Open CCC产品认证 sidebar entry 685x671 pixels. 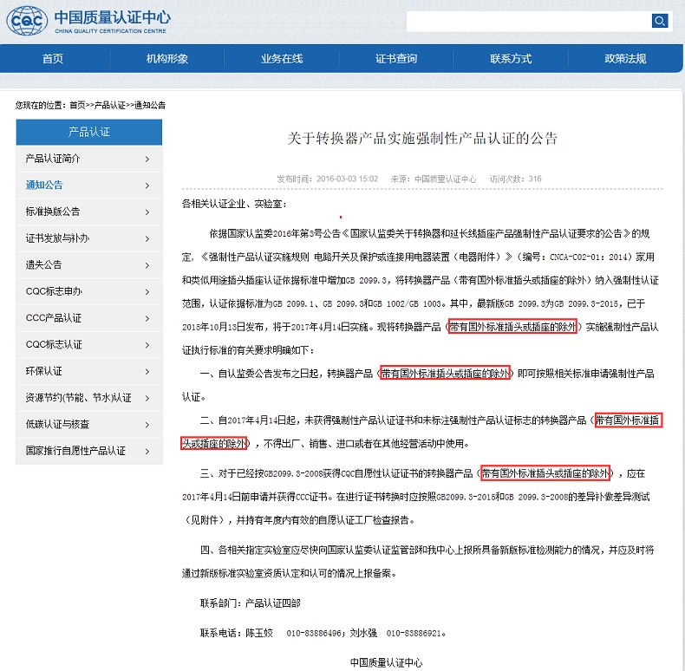pos(54,318)
